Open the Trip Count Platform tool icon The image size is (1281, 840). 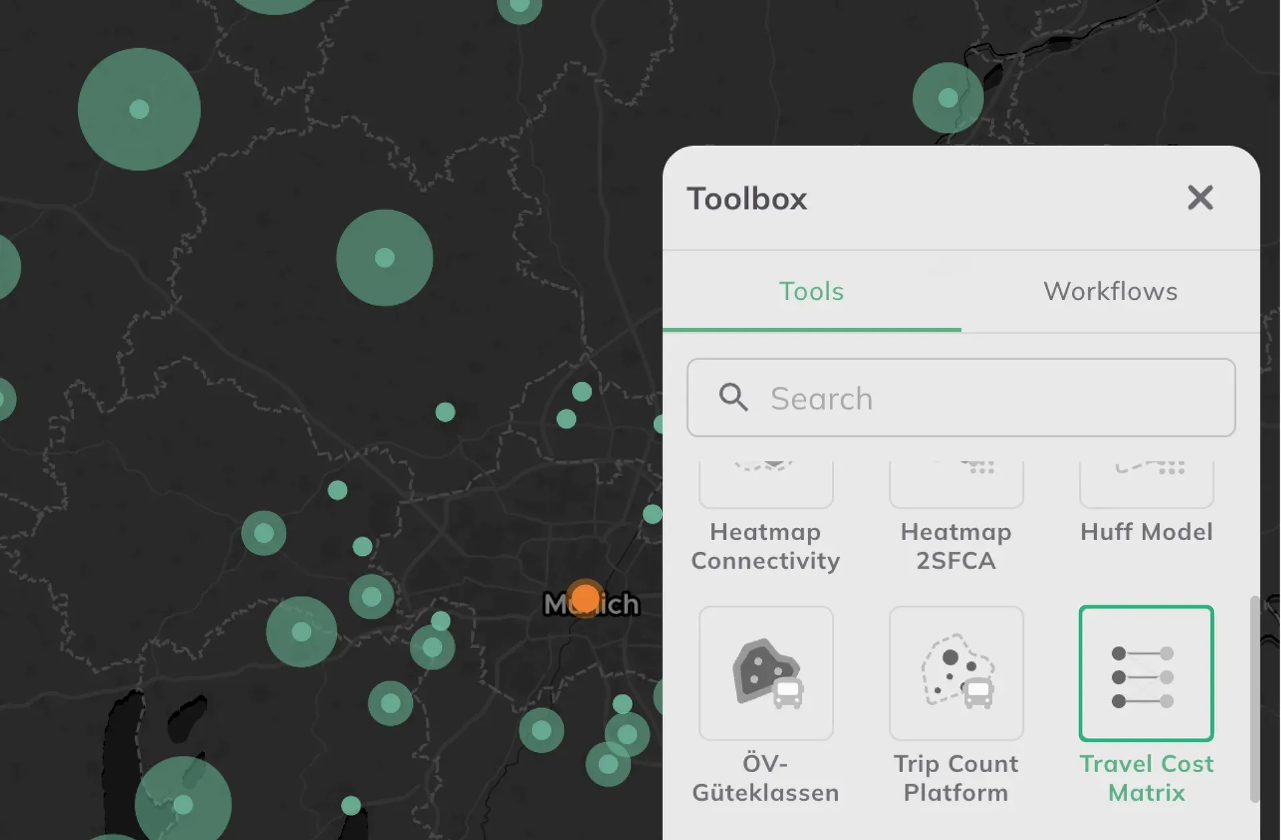[956, 673]
